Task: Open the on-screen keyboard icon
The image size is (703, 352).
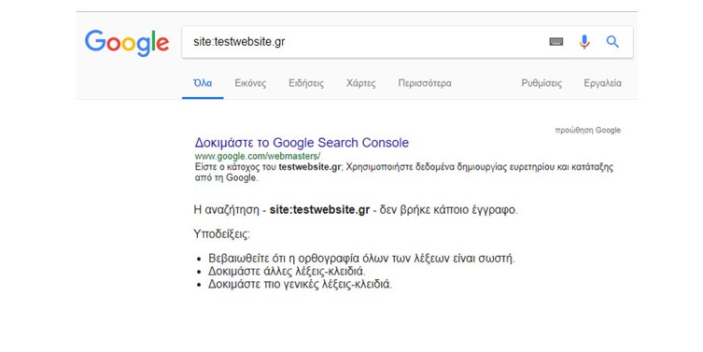Action: coord(555,42)
